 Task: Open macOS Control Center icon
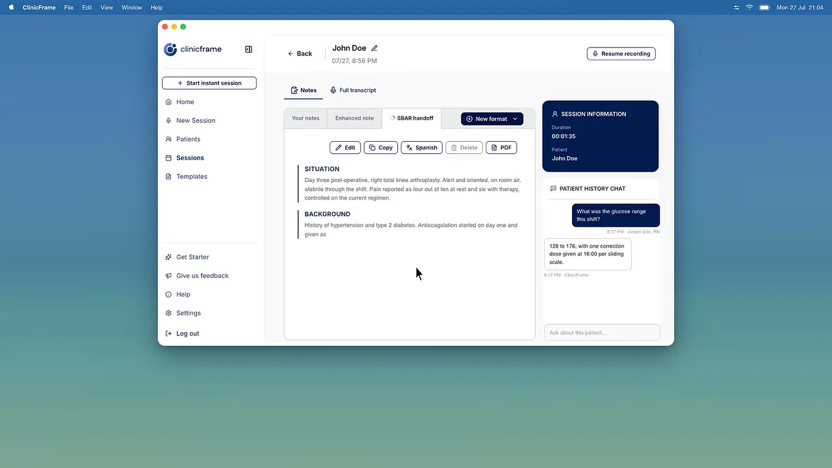(736, 8)
